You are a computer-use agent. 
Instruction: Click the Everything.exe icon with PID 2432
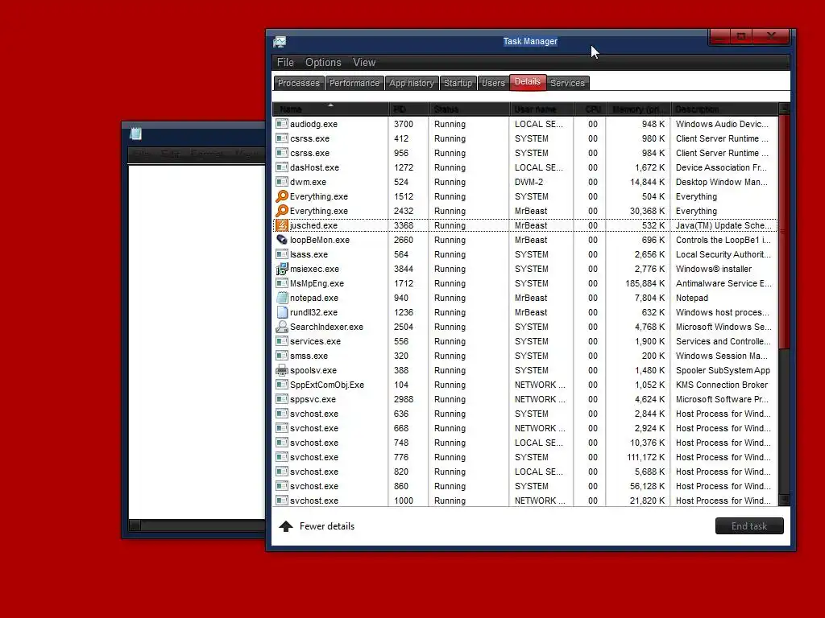(282, 210)
